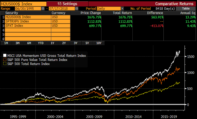
Task: Select the YTD time range tab
Action: coord(41,43)
